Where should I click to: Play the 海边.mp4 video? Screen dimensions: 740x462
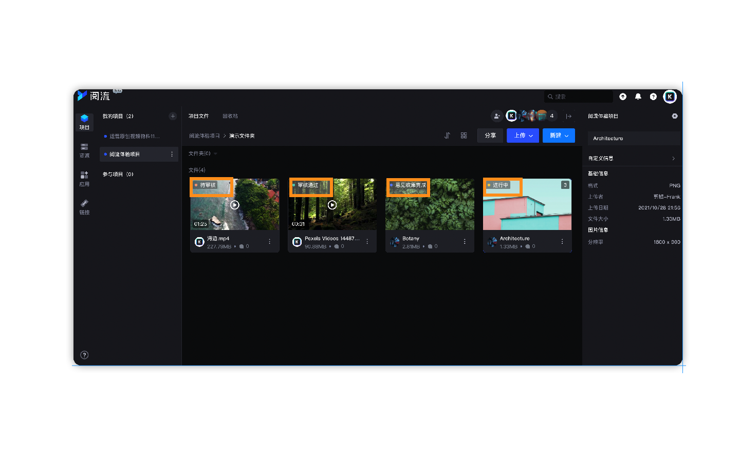click(234, 205)
